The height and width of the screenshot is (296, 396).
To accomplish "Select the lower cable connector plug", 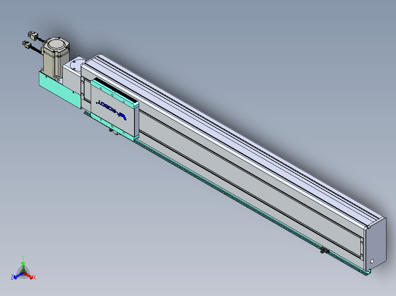I will (27, 45).
